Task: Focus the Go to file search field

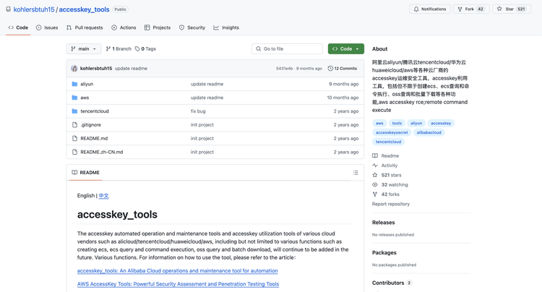Action: (287, 48)
